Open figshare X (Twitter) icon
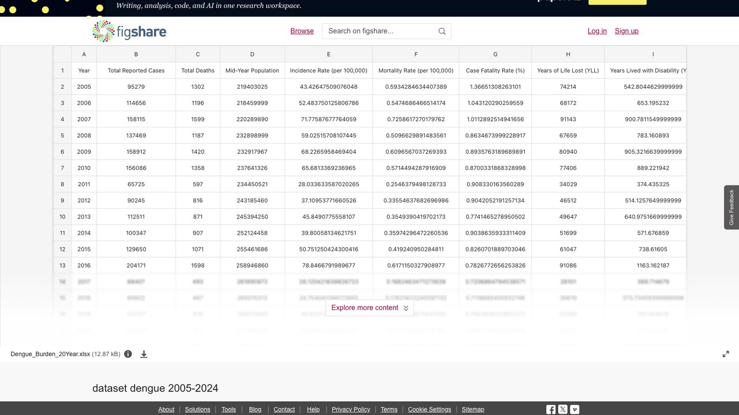 (x=563, y=409)
